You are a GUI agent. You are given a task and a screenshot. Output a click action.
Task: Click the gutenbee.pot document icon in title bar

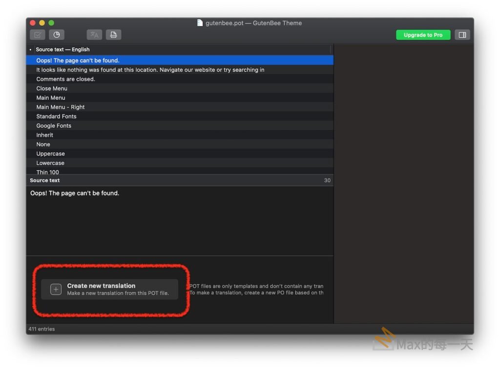click(x=200, y=23)
